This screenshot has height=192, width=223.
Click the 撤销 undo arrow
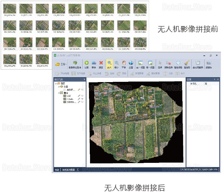pyautogui.click(x=109, y=73)
